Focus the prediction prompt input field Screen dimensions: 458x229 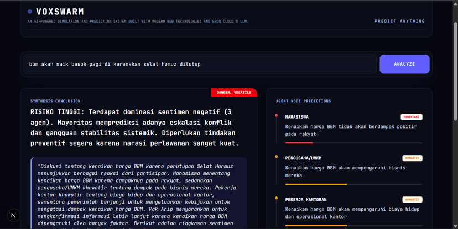pos(200,64)
